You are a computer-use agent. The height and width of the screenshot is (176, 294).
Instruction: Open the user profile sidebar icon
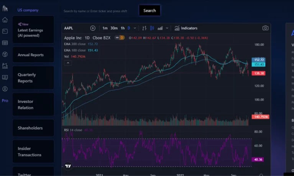coord(5,89)
